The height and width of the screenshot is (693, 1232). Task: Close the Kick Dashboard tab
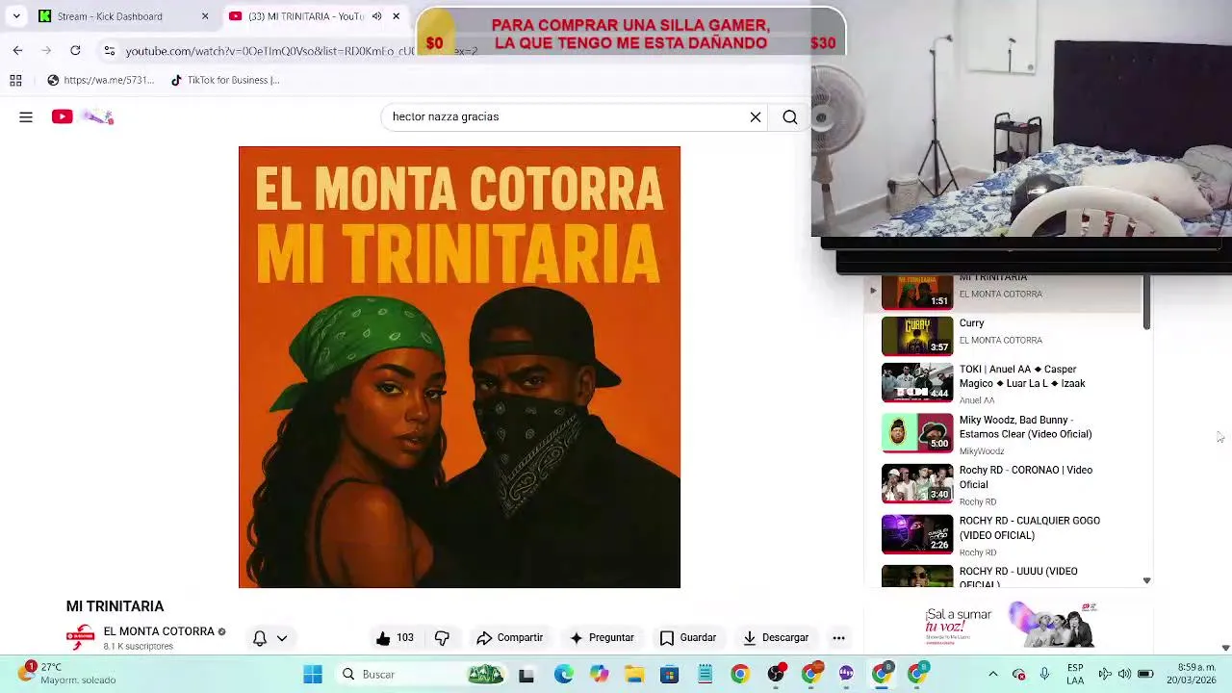[x=205, y=16]
